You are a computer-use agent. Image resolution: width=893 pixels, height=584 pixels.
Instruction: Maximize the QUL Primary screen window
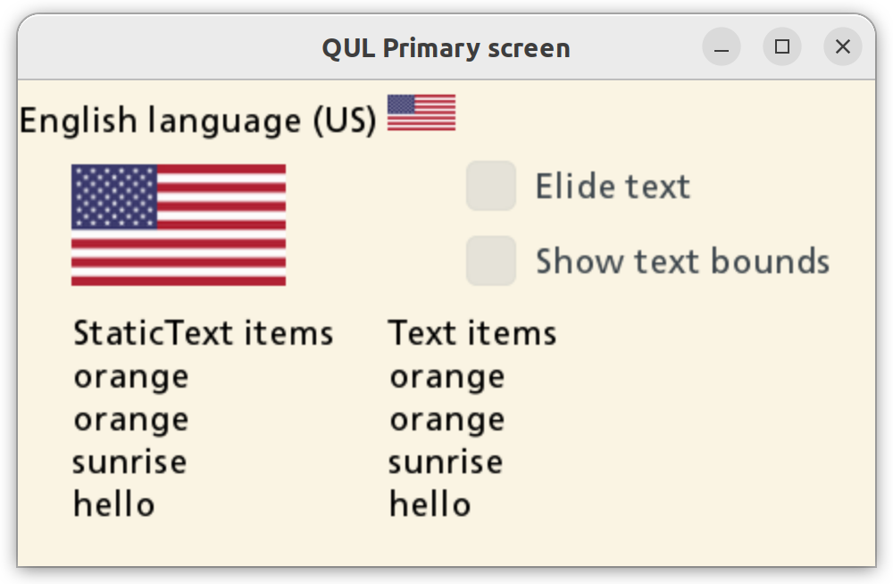[782, 47]
